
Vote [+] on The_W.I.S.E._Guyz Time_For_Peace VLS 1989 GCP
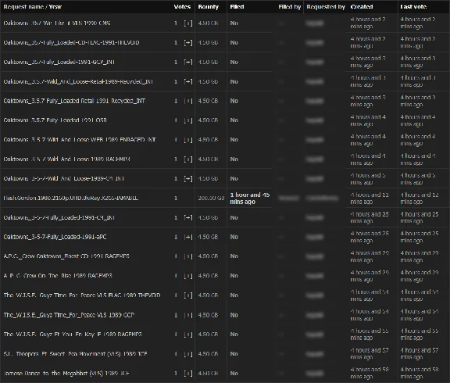click(188, 315)
